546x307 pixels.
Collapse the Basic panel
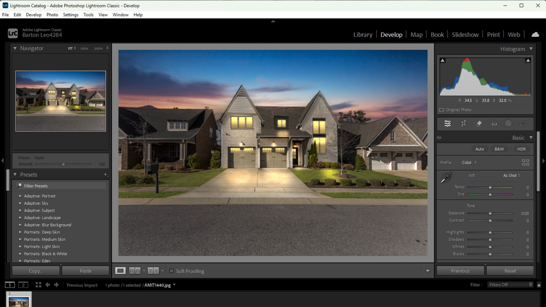[x=531, y=138]
